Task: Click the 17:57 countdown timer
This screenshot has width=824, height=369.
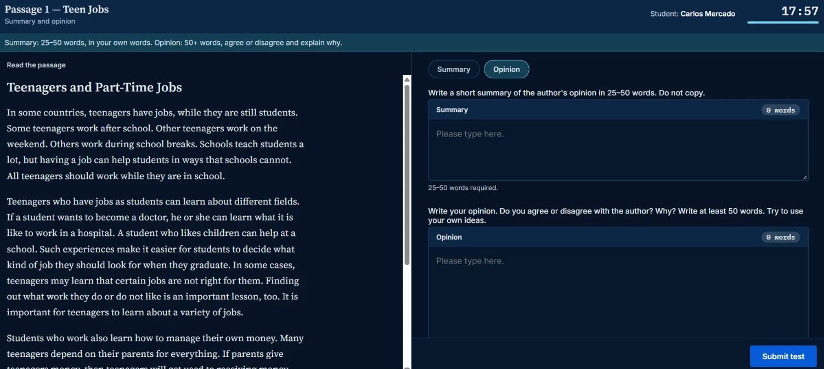Action: [800, 11]
